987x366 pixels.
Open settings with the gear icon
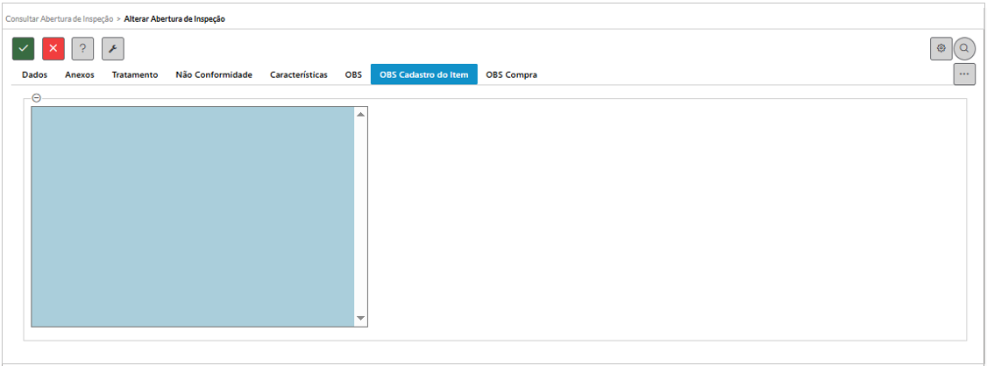pos(941,48)
